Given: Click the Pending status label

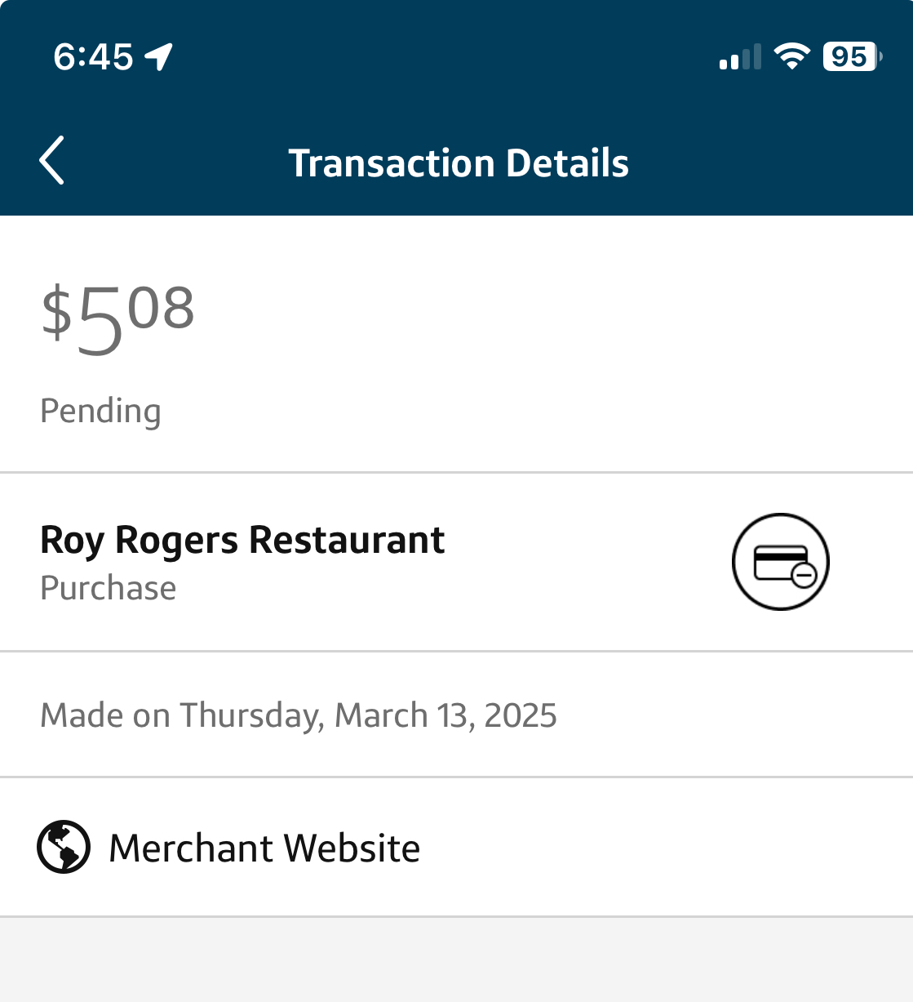Looking at the screenshot, I should tap(100, 411).
